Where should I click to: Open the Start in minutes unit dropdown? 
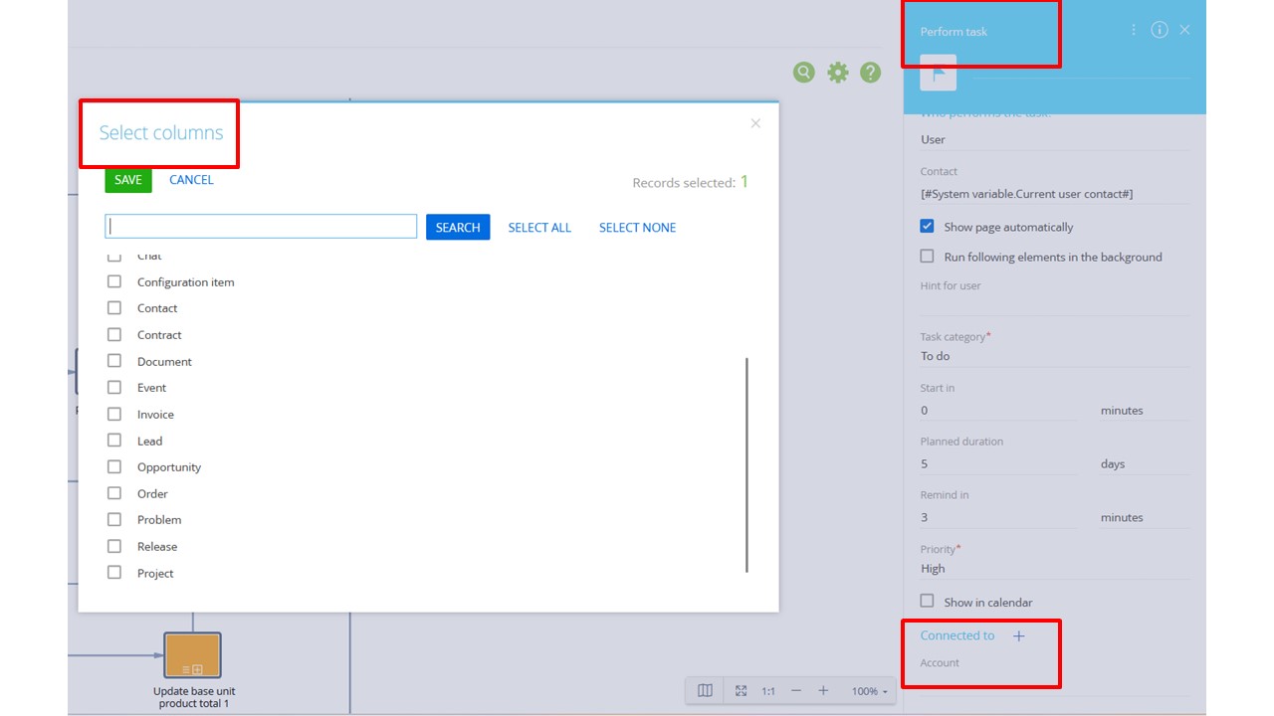point(1145,410)
